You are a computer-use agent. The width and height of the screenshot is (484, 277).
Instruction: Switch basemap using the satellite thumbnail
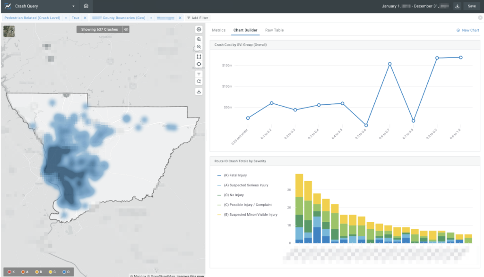tap(9, 31)
